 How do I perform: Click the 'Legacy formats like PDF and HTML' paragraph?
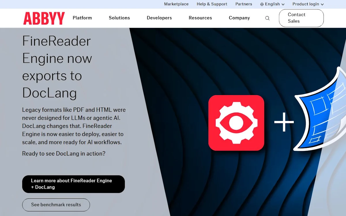pos(74,126)
